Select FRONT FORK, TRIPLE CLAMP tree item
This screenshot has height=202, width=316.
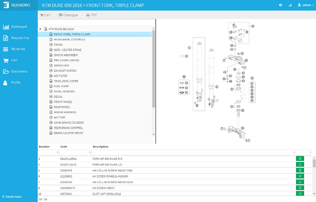(x=72, y=34)
